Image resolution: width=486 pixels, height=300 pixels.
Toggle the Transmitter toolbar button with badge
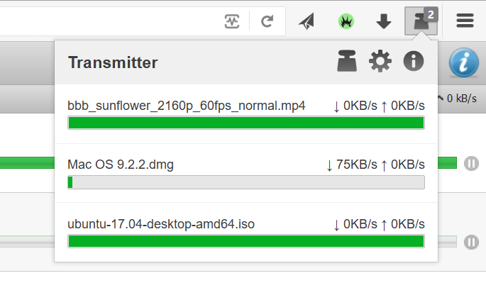click(421, 21)
